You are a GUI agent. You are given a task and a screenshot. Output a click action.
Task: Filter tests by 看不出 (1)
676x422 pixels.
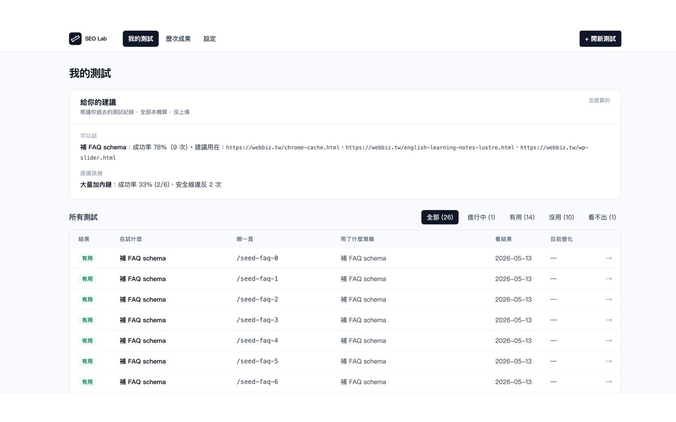[602, 217]
